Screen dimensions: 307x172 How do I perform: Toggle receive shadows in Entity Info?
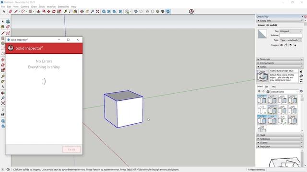[x=290, y=45]
